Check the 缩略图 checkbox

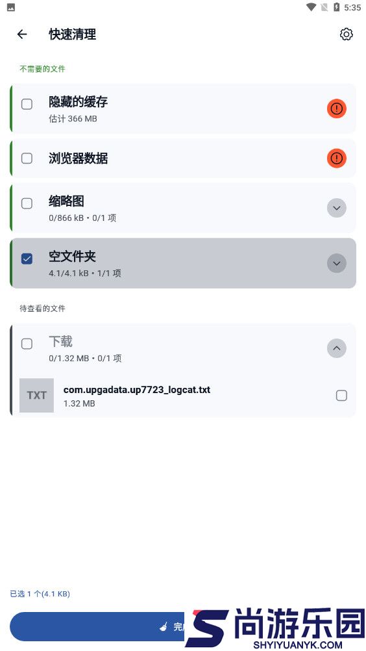coord(27,203)
